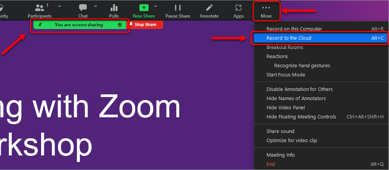Toggle Share sound option
This screenshot has height=170, width=389.
coord(321,131)
